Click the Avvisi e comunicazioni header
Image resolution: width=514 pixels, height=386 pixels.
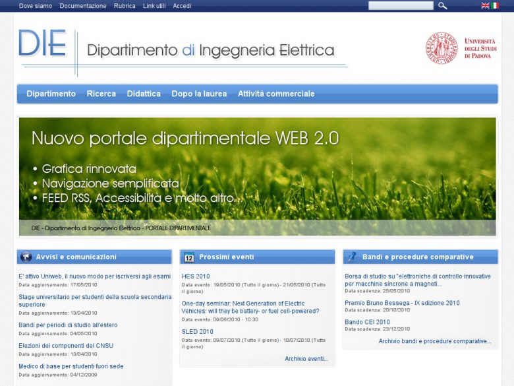[x=94, y=257]
